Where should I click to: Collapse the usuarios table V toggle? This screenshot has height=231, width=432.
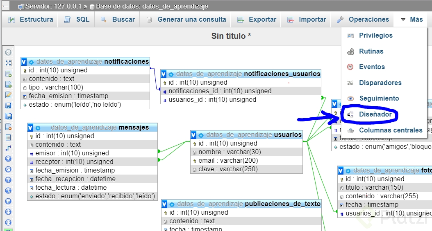pos(194,135)
